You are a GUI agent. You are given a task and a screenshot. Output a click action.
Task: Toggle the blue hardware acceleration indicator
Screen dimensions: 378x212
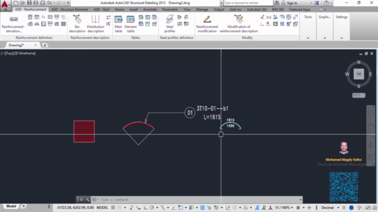(x=351, y=208)
